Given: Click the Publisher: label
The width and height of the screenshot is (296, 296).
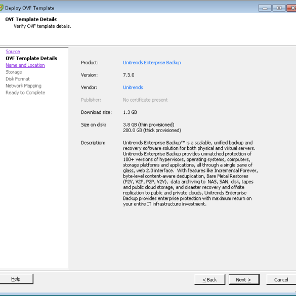Looking at the screenshot, I should tap(91, 100).
